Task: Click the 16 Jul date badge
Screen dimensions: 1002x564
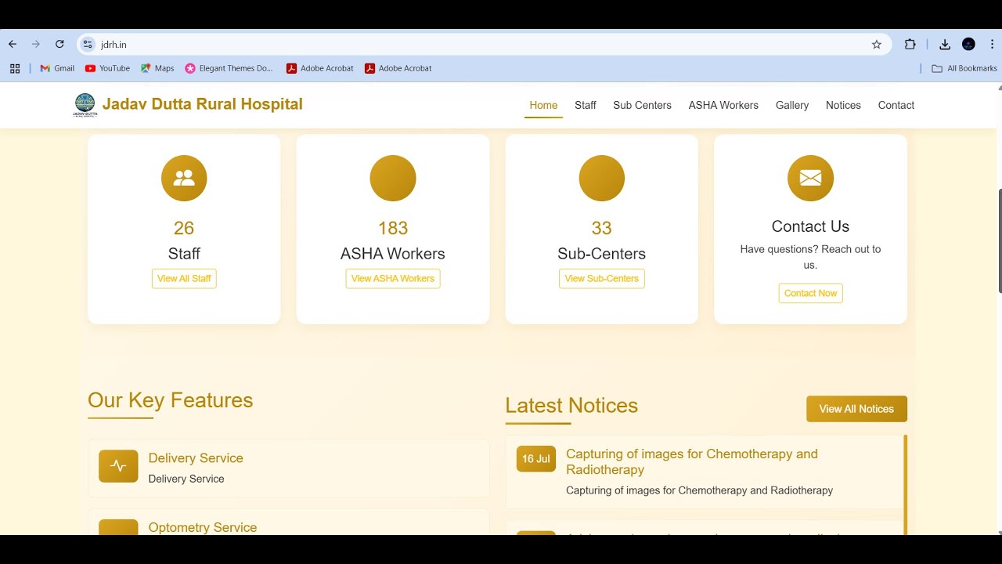Action: [x=536, y=459]
